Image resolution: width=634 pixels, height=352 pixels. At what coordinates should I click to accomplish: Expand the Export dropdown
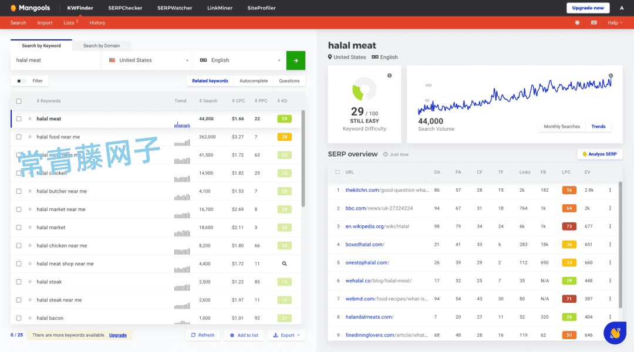click(286, 335)
